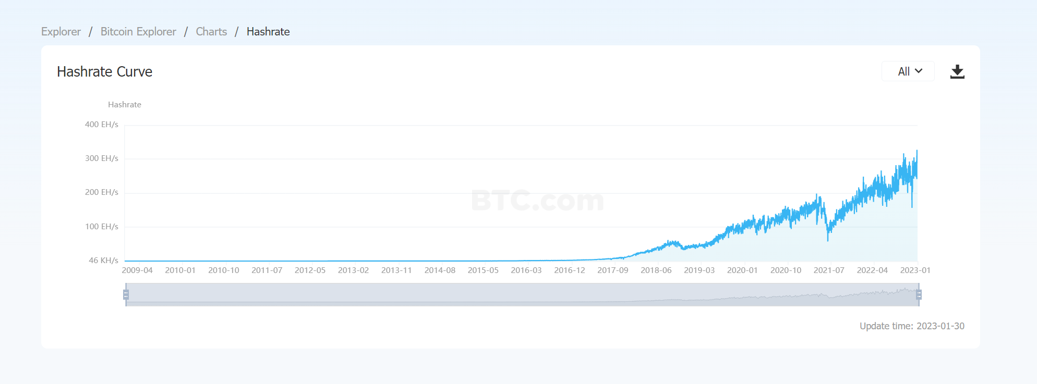
Task: Download the hashrate chart data
Action: point(957,71)
